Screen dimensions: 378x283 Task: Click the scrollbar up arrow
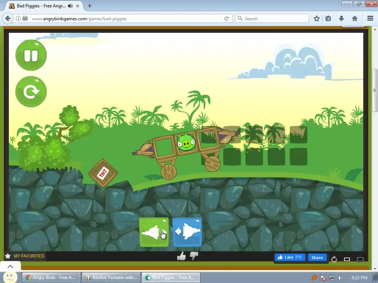coord(375,29)
